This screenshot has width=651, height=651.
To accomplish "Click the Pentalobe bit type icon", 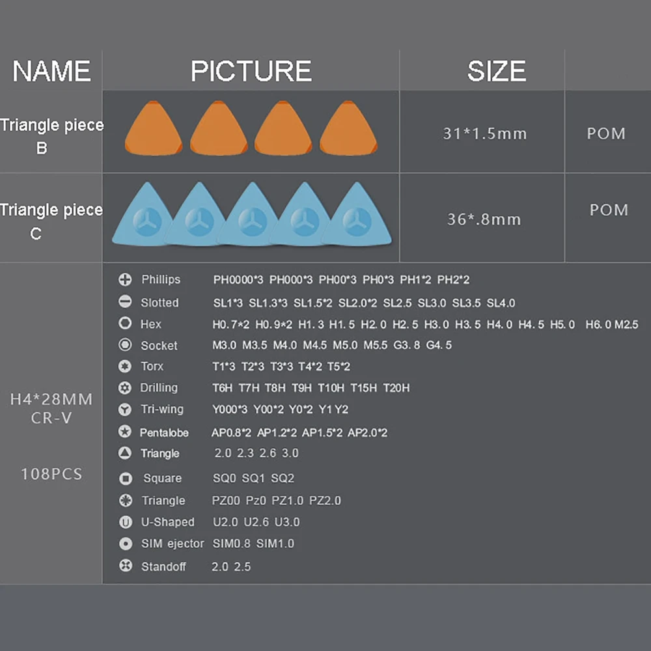I will point(125,432).
